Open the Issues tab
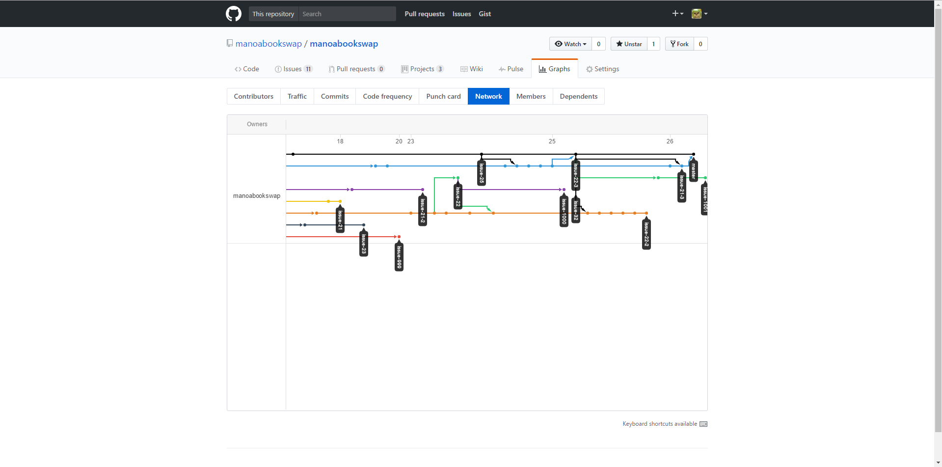Screen dimensions: 942x467 click(x=294, y=69)
